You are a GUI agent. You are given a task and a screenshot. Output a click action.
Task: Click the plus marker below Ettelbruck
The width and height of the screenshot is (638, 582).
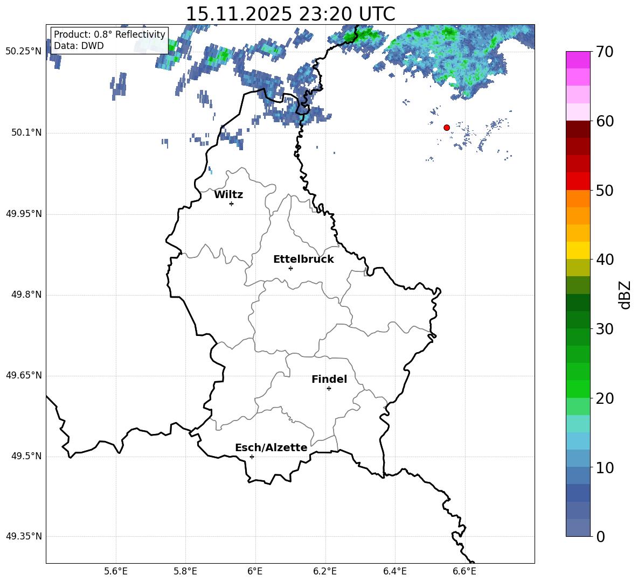[290, 268]
